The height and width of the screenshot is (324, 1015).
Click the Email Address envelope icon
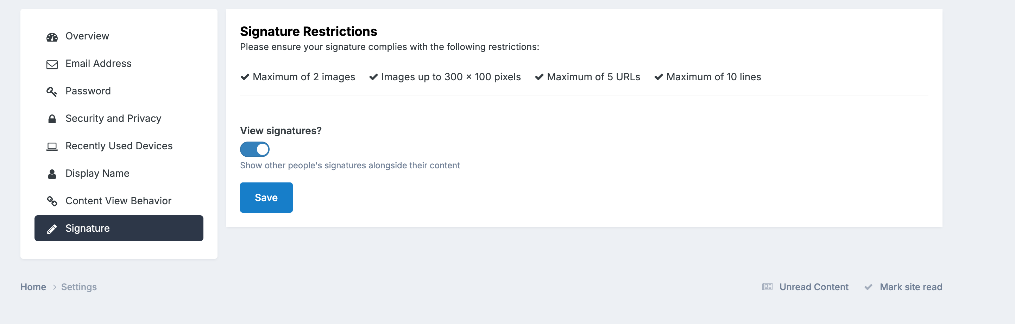[52, 64]
